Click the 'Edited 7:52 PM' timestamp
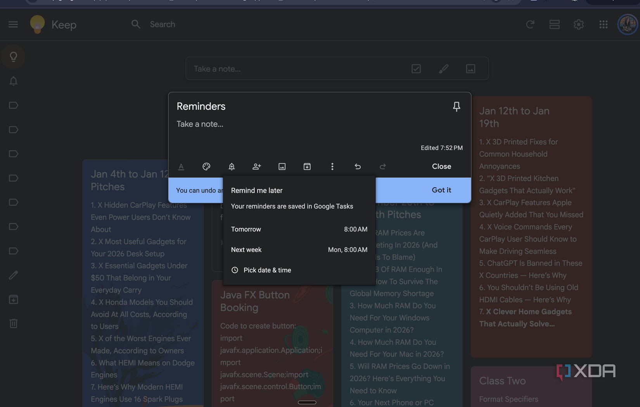This screenshot has height=407, width=640. [442, 148]
